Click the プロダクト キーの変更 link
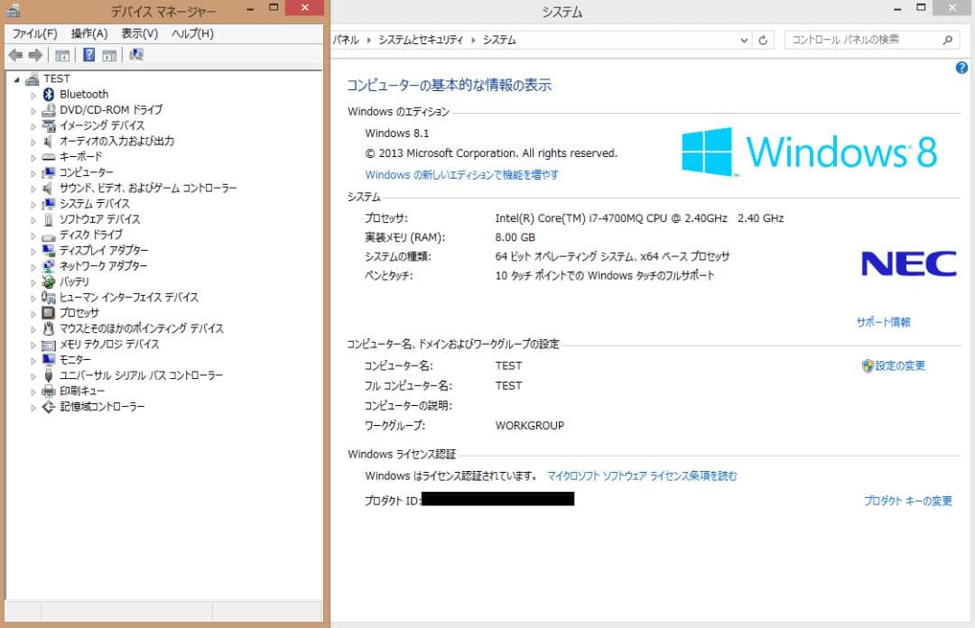This screenshot has height=628, width=975. coord(908,501)
